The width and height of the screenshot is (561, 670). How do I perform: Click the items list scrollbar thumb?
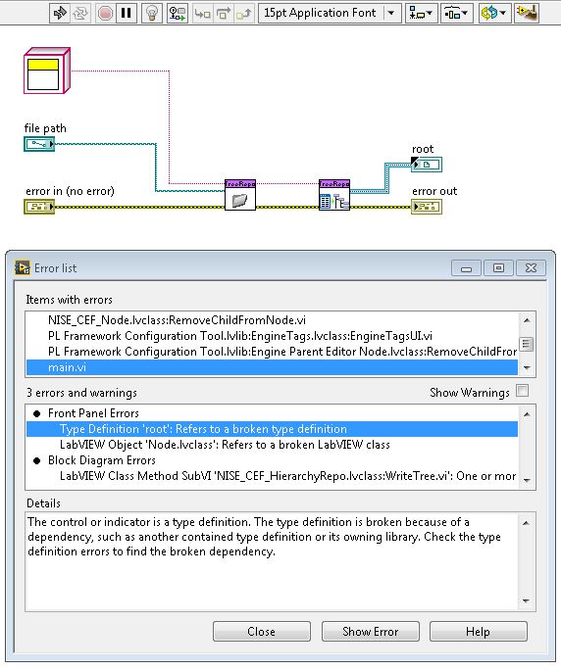pyautogui.click(x=527, y=344)
